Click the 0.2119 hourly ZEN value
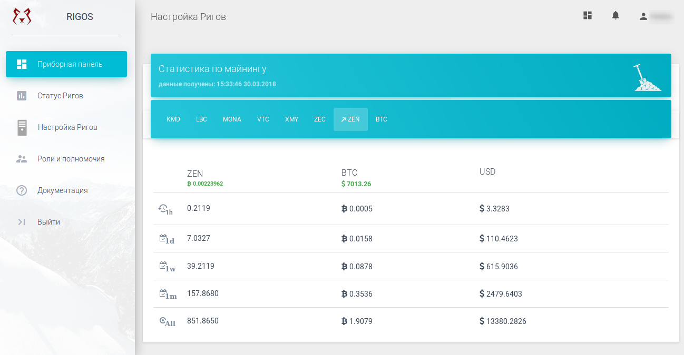This screenshot has height=355, width=684. [199, 208]
